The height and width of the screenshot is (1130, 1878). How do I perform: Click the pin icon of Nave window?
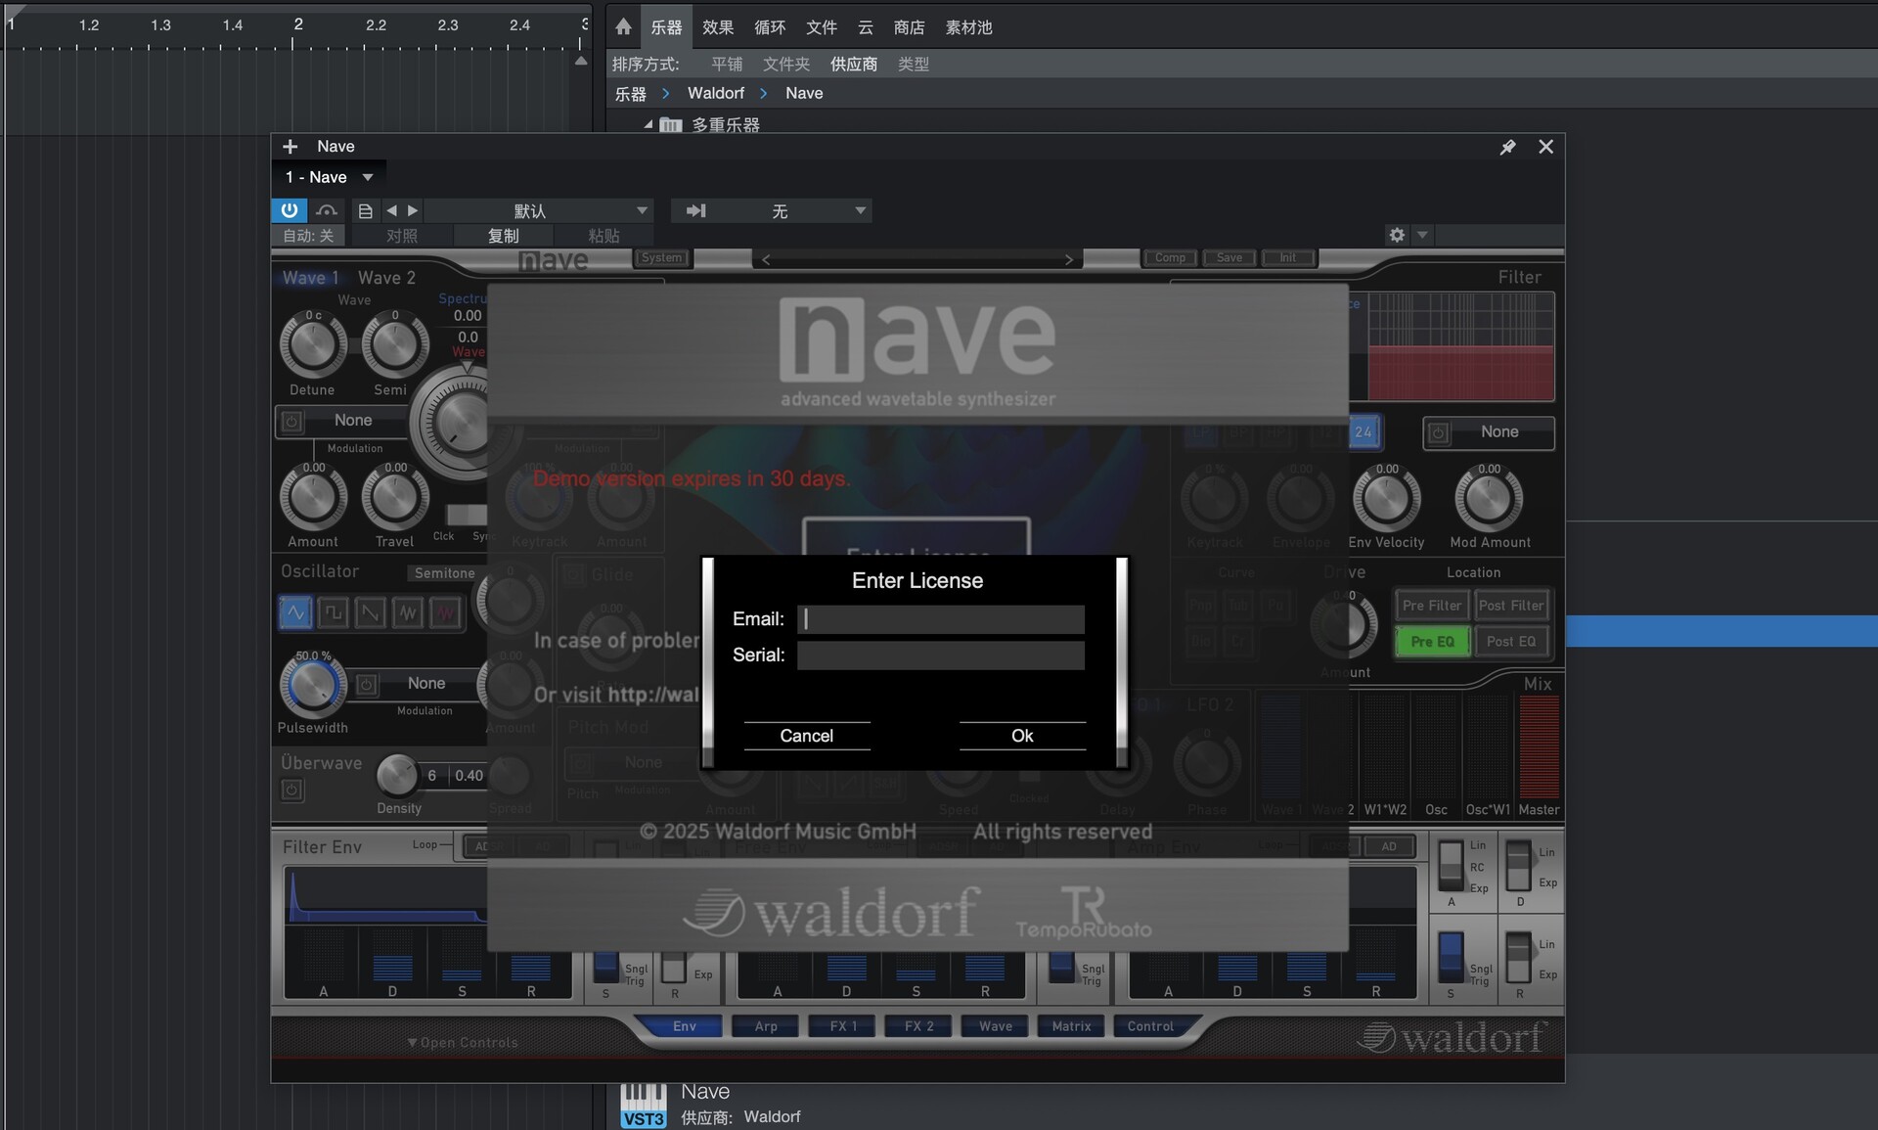(1507, 147)
